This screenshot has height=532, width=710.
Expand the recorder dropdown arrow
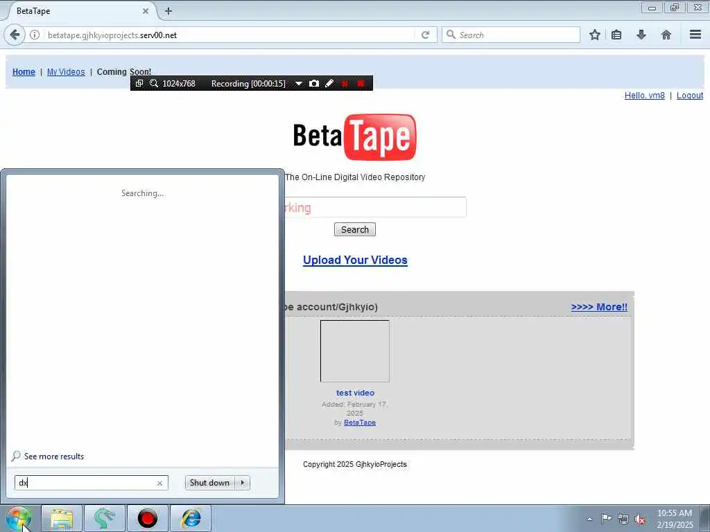pyautogui.click(x=298, y=84)
